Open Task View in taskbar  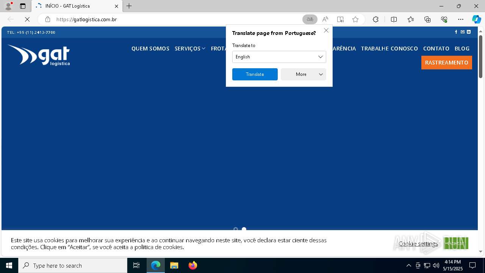136,265
